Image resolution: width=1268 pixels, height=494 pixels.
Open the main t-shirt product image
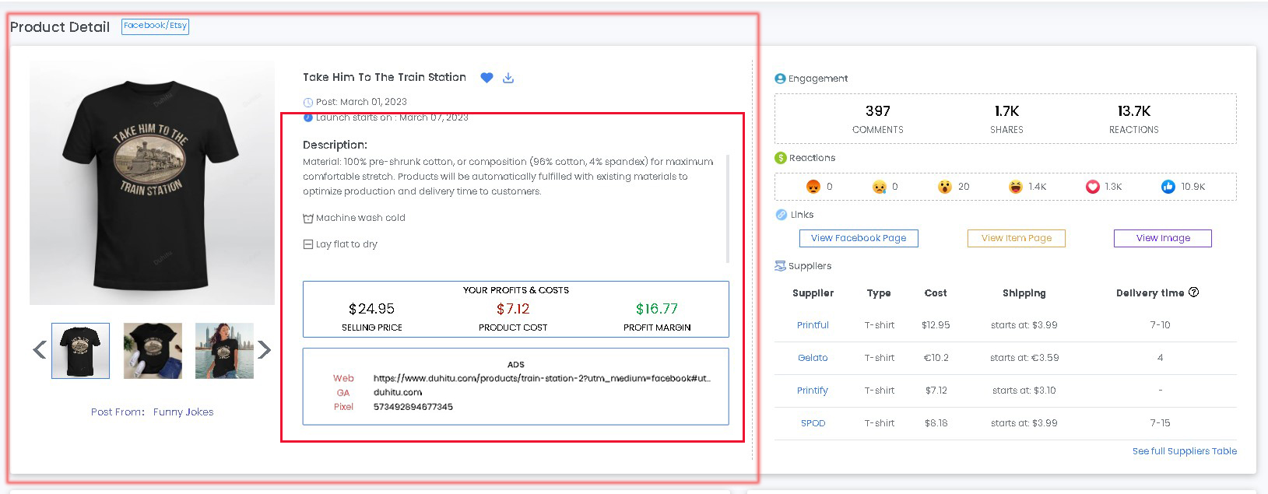coord(152,183)
